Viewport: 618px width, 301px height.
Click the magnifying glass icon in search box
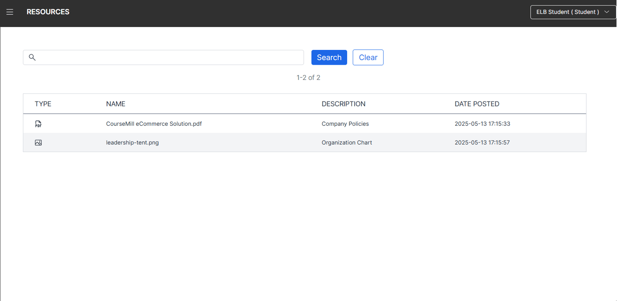point(32,57)
